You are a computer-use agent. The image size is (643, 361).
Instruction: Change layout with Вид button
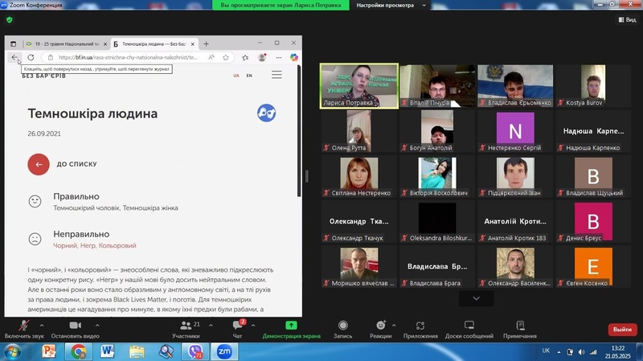tap(628, 19)
